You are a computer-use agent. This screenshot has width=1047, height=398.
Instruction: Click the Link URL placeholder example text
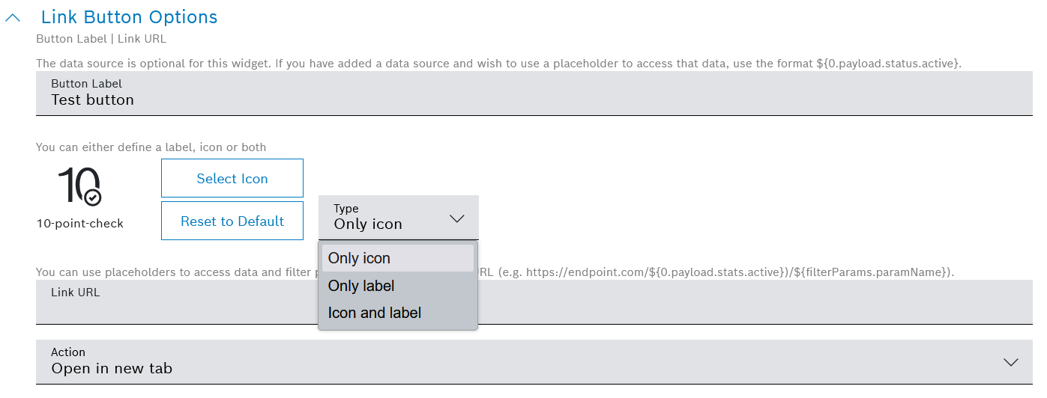[719, 272]
